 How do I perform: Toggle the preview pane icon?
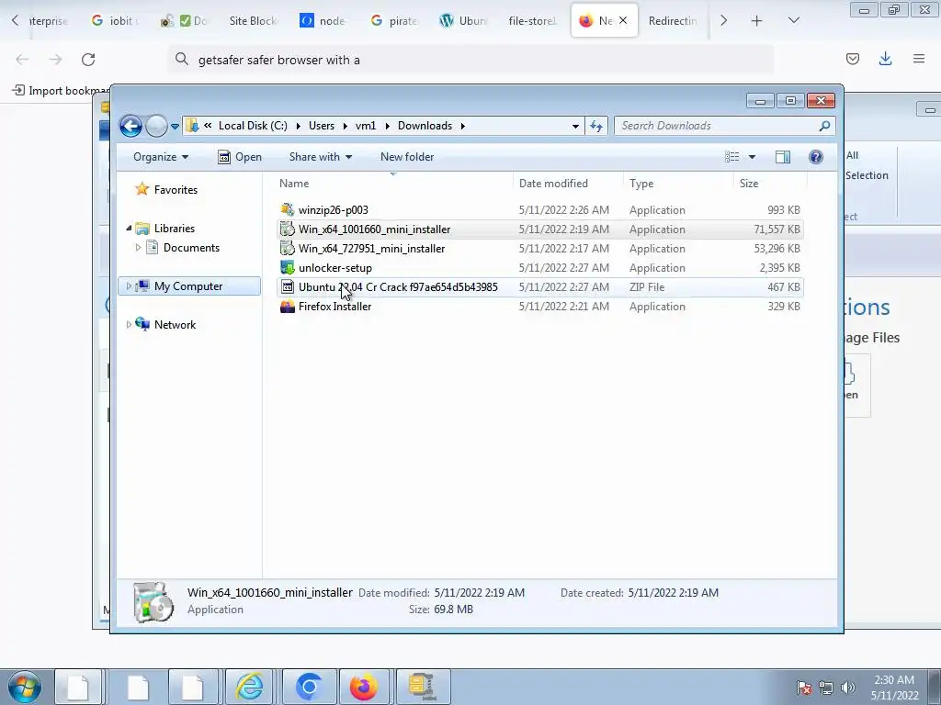[783, 157]
